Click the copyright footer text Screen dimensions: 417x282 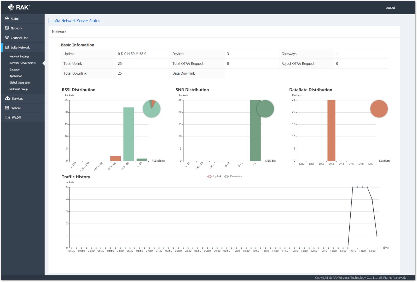[360, 278]
